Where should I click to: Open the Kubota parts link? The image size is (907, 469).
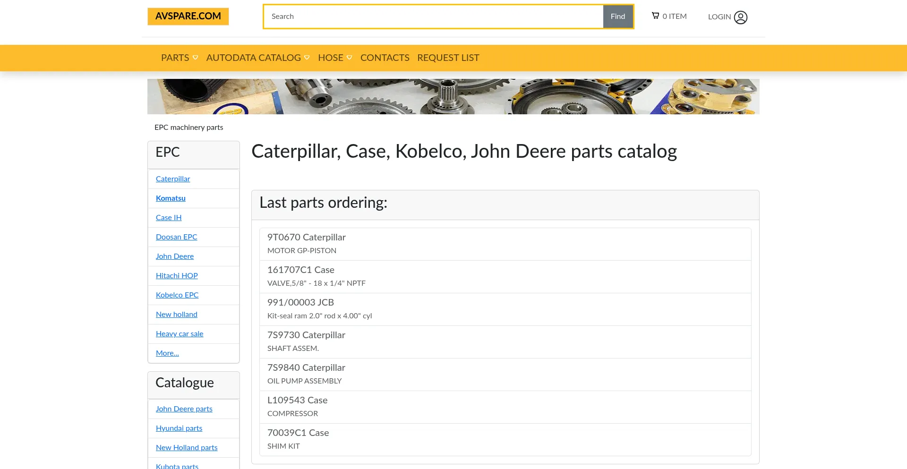[x=177, y=466]
